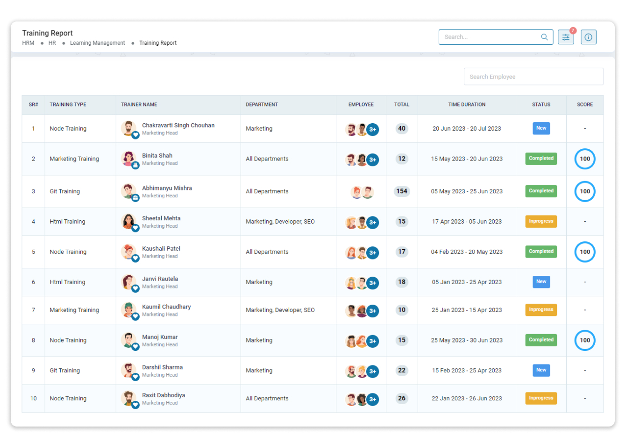Click the heart badge on Sheetal Mehta's avatar
The width and height of the screenshot is (626, 448).
(x=135, y=228)
